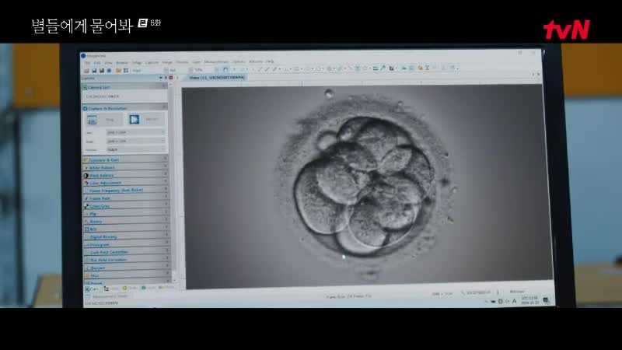Image resolution: width=622 pixels, height=350 pixels.
Task: Expand the Power Frequency (Anti-flicker) panel
Action: click(x=126, y=191)
